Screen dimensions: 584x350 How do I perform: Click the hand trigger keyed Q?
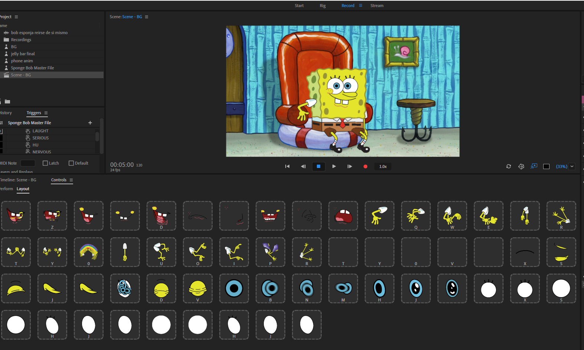(x=416, y=216)
